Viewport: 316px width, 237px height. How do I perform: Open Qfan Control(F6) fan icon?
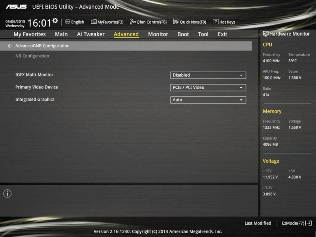pyautogui.click(x=133, y=22)
